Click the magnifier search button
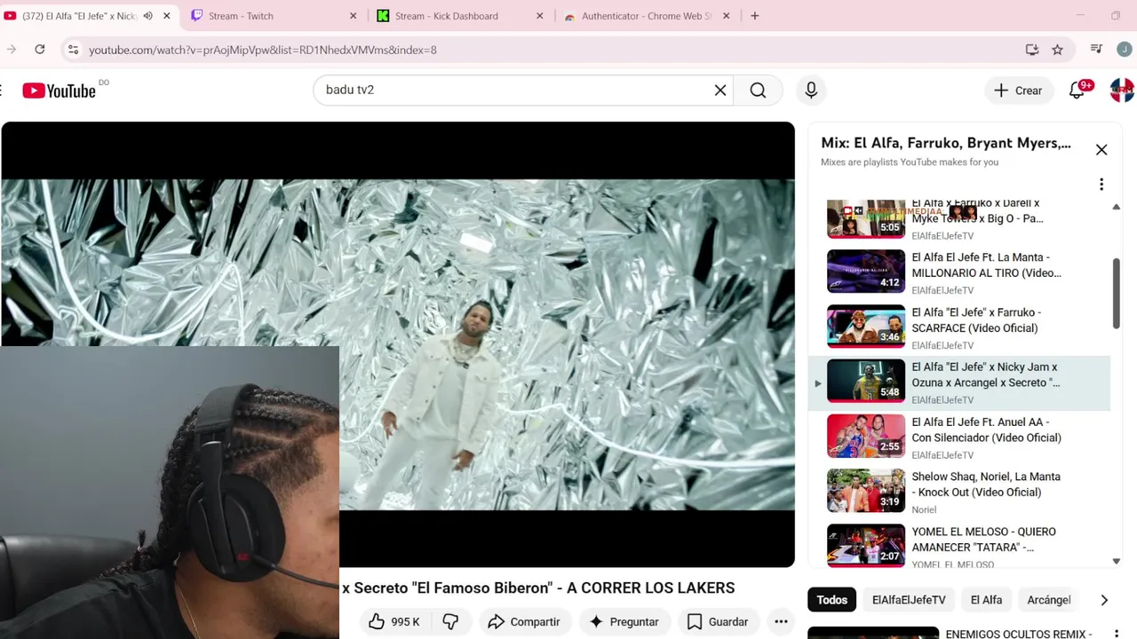The height and width of the screenshot is (639, 1137). coord(758,91)
